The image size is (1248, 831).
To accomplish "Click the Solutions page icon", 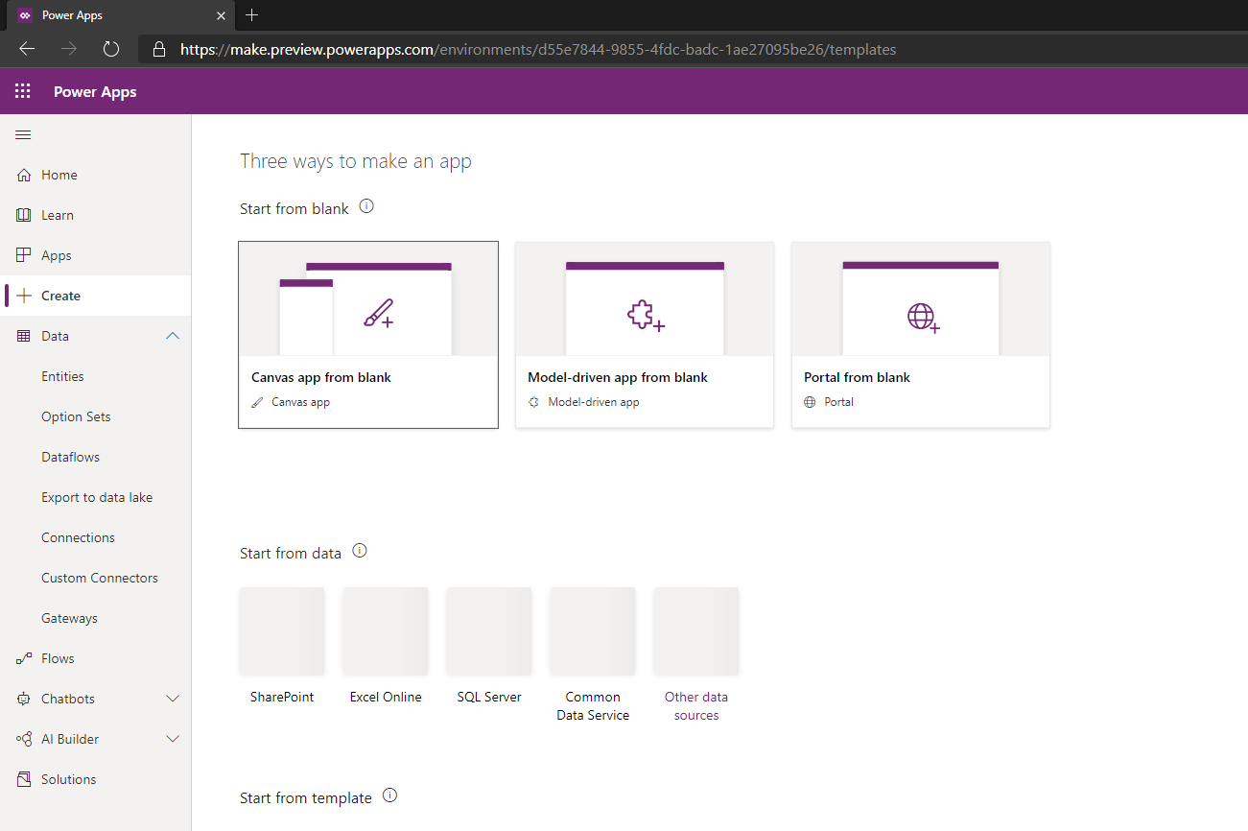I will click(24, 779).
